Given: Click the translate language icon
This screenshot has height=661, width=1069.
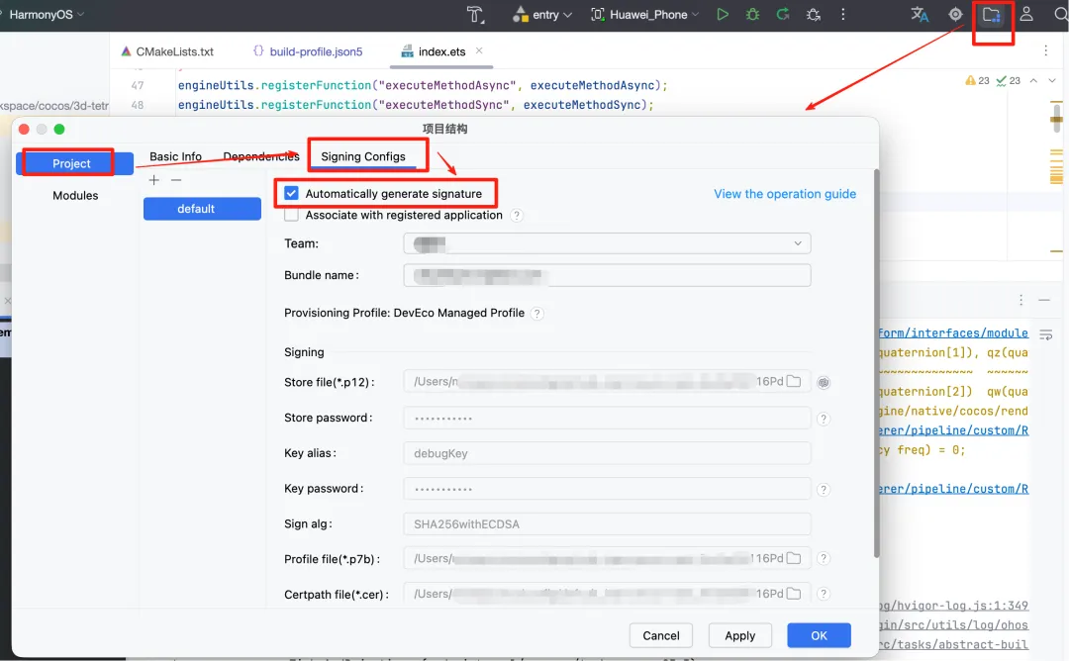Looking at the screenshot, I should (920, 15).
